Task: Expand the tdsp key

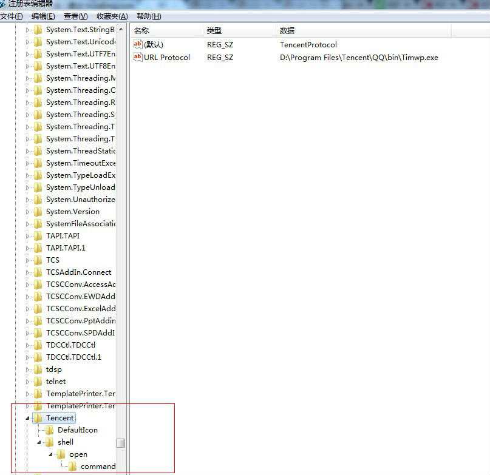Action: click(27, 369)
